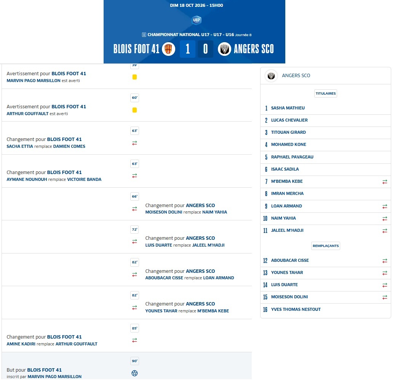Screen dimensions: 403x380
Task: Click substitution icon for Luis Duarte change
Action: [x=134, y=242]
